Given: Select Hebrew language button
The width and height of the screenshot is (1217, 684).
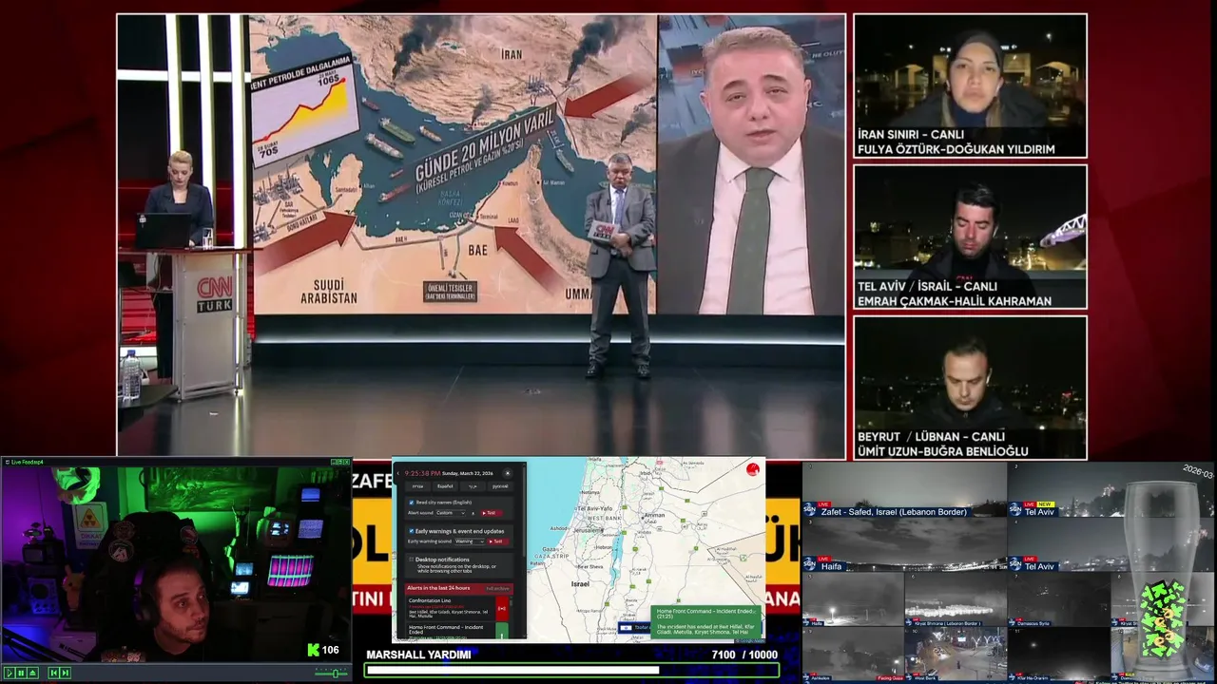Looking at the screenshot, I should [x=418, y=486].
